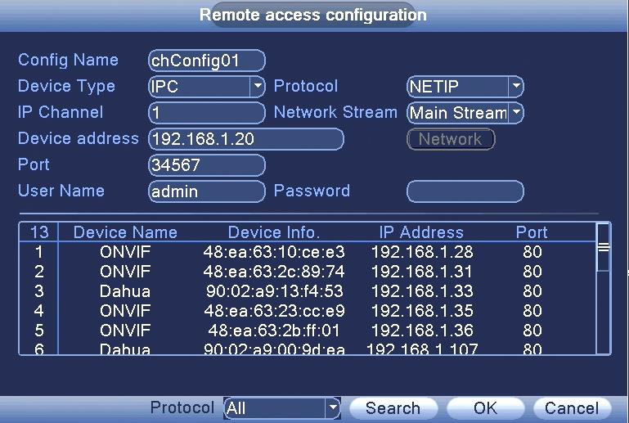
Task: Open the Device Type dropdown arrow
Action: point(257,86)
